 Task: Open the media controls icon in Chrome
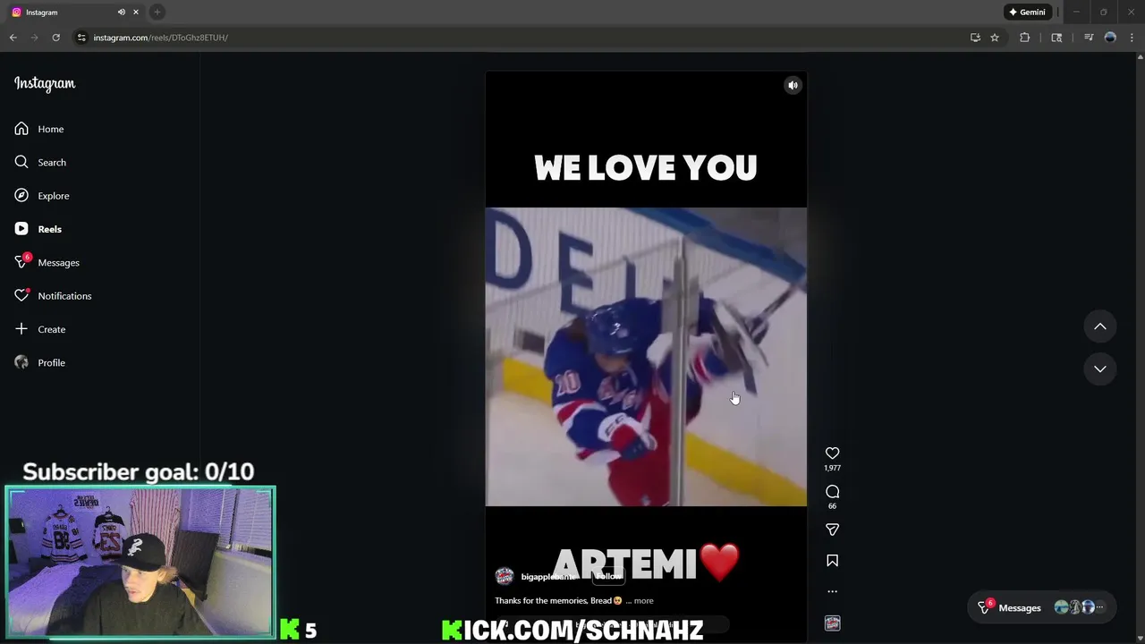click(x=1089, y=38)
